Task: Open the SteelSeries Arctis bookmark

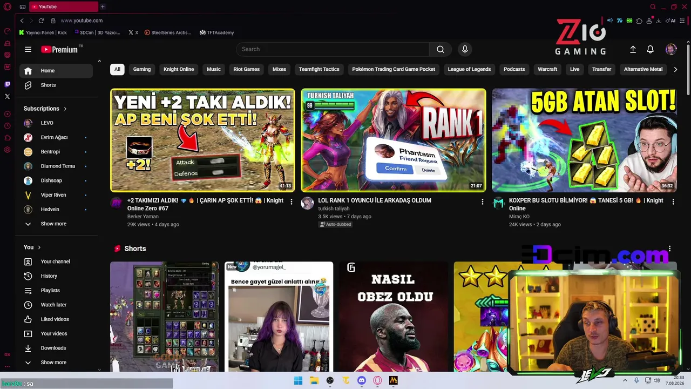Action: [x=168, y=32]
